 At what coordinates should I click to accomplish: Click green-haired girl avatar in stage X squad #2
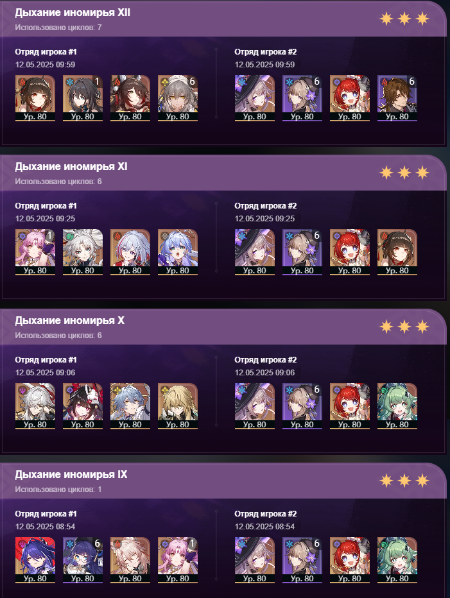tap(397, 406)
